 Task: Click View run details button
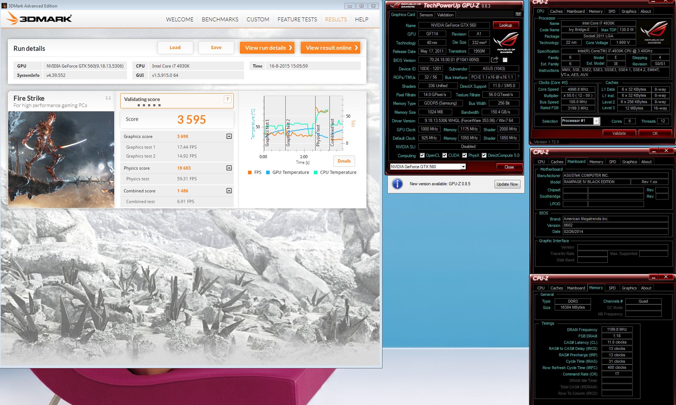pos(268,48)
